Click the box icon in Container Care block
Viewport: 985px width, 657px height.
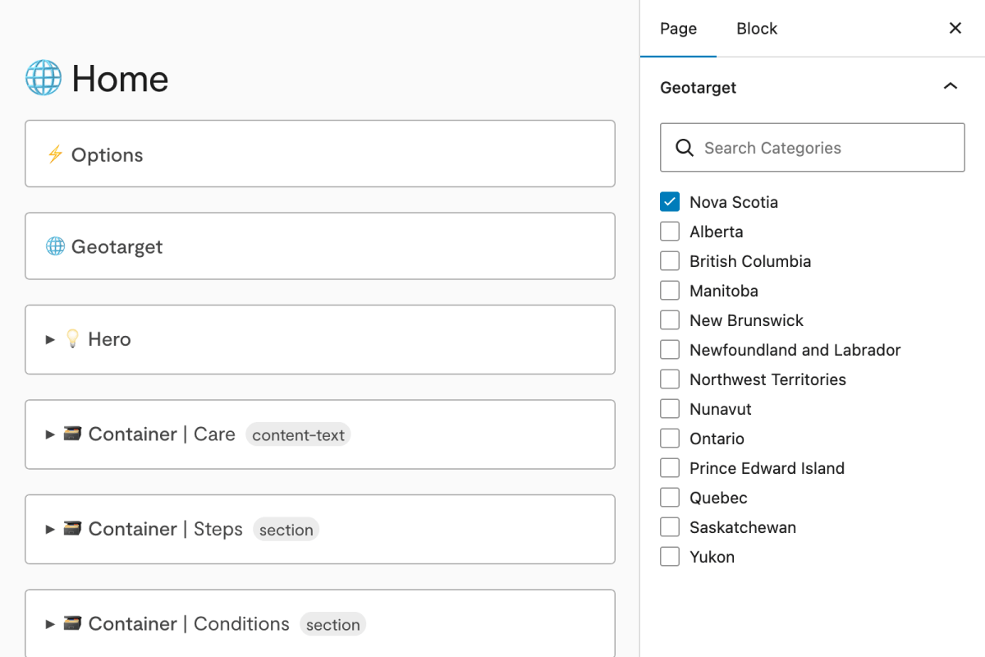[72, 434]
